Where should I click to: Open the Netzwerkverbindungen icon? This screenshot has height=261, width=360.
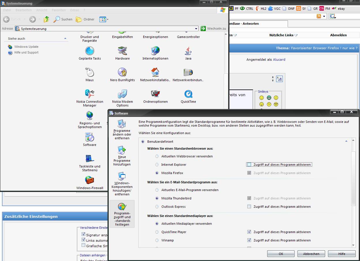tap(188, 75)
